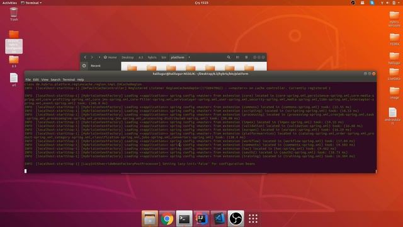Go to 6.3 in Files path bar
403x227 pixels.
pyautogui.click(x=141, y=57)
